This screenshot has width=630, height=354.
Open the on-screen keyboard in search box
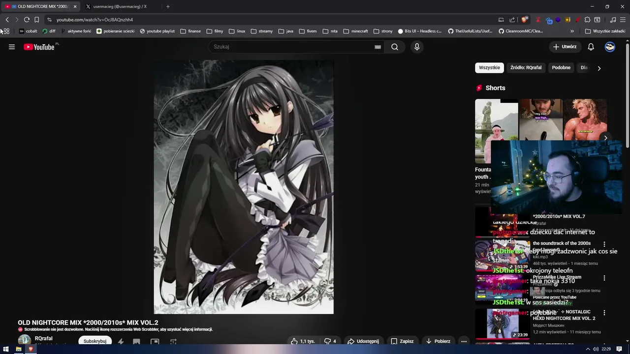pos(378,47)
